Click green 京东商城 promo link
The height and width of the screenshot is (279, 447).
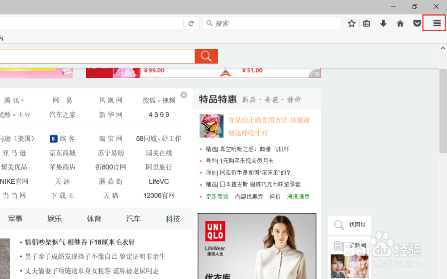pos(217,196)
